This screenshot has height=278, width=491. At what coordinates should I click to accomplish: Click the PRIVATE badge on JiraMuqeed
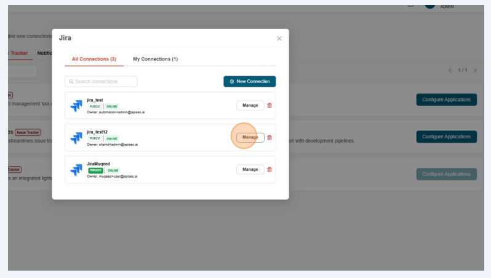(x=95, y=170)
